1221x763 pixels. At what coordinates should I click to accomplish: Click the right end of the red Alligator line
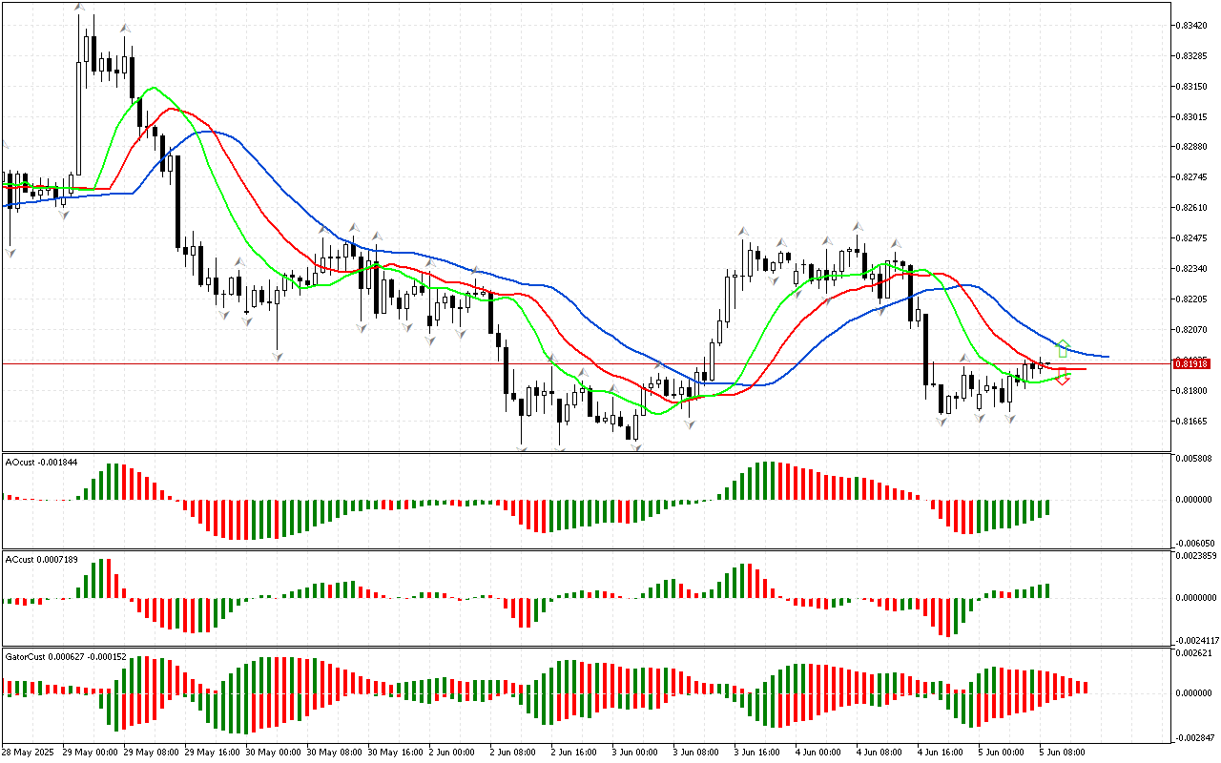[x=1084, y=369]
